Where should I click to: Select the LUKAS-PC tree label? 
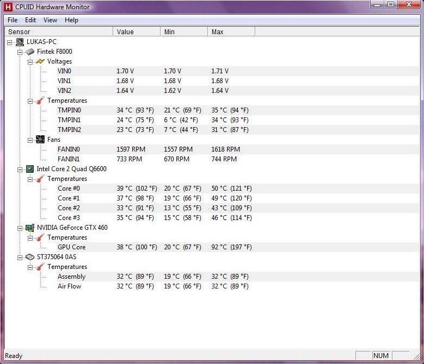coord(41,42)
